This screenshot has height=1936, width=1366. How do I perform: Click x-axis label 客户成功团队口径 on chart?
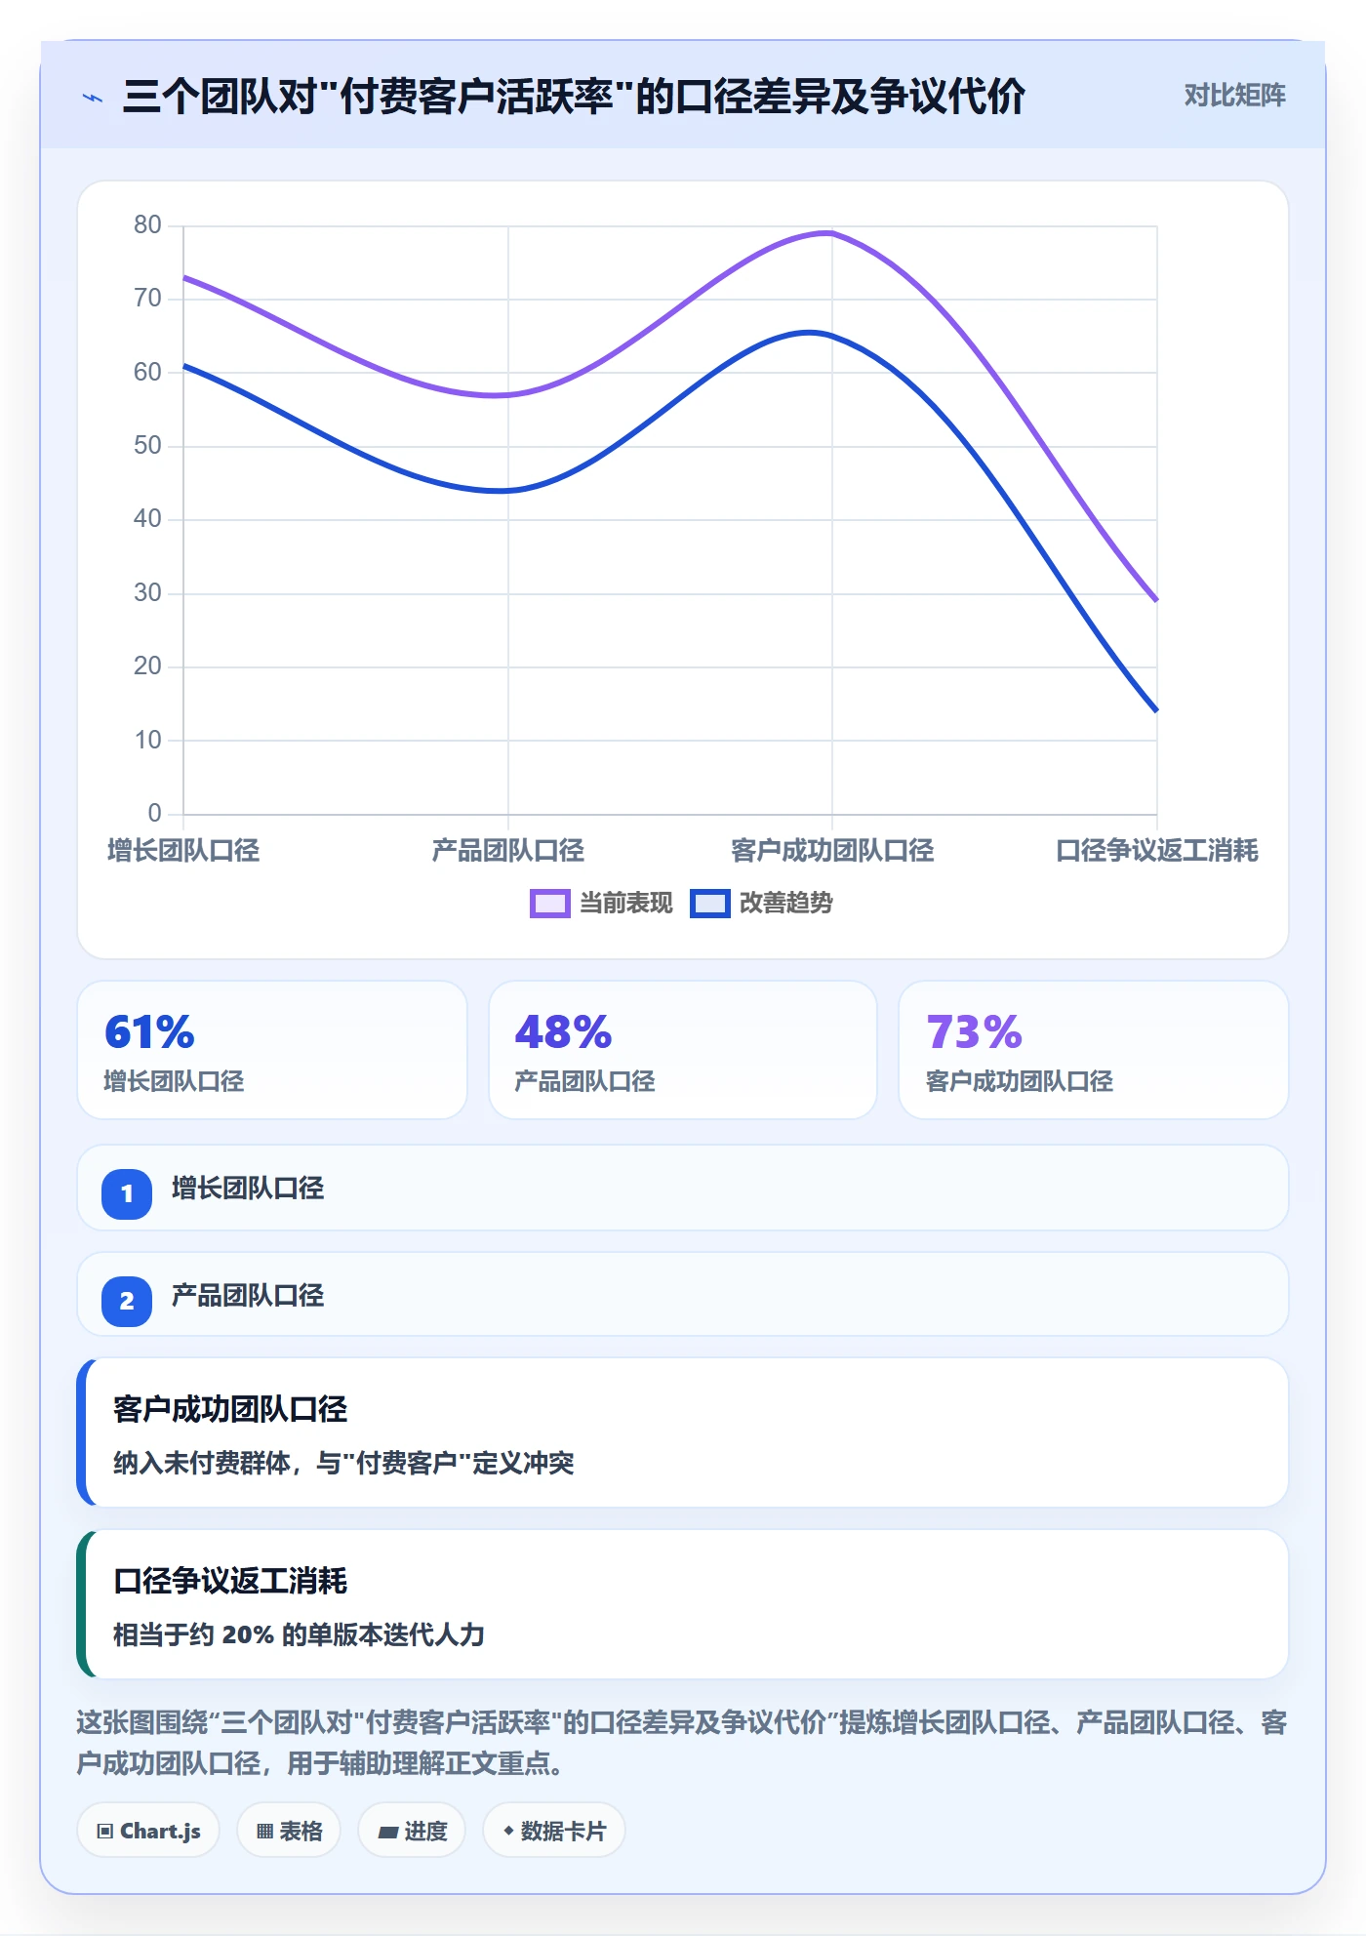coord(832,851)
